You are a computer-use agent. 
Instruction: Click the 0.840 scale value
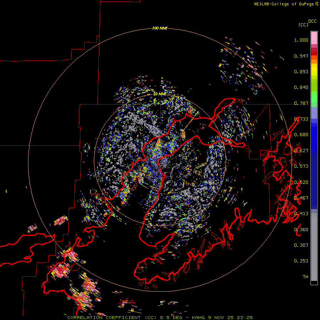(x=301, y=87)
